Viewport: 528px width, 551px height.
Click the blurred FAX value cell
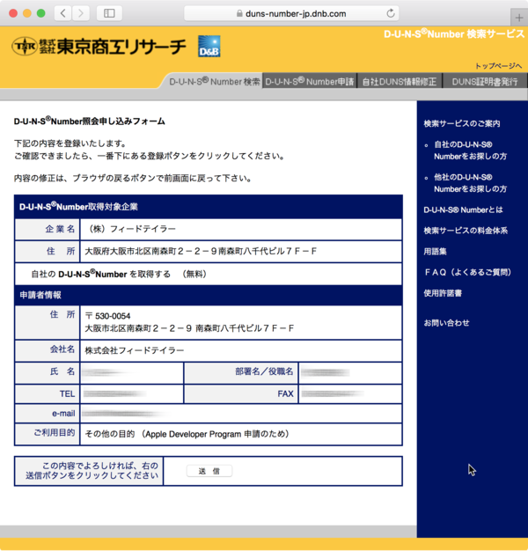coord(350,393)
